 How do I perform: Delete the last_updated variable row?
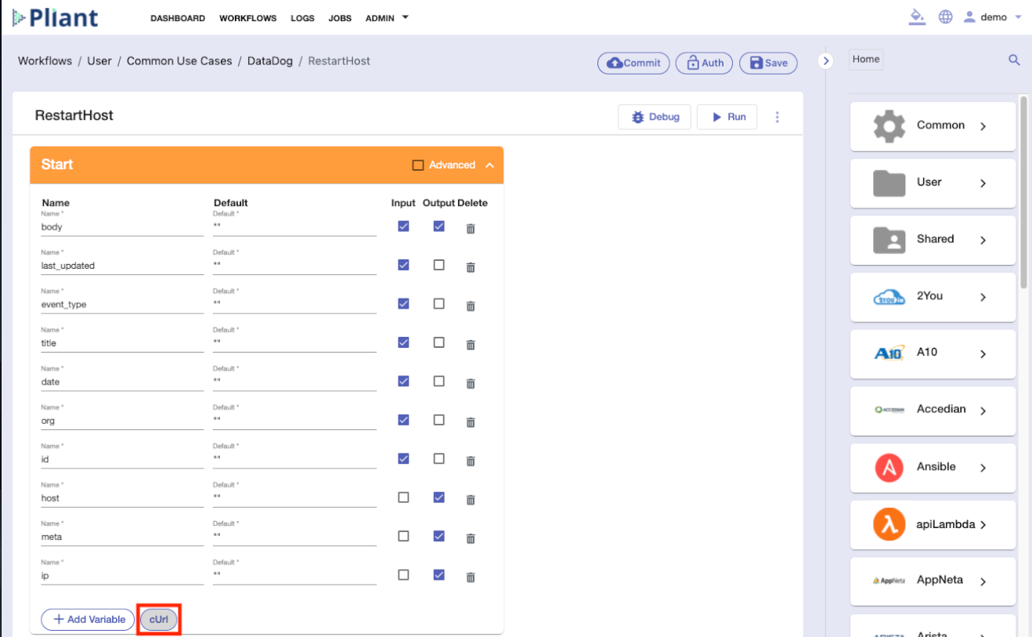point(471,267)
